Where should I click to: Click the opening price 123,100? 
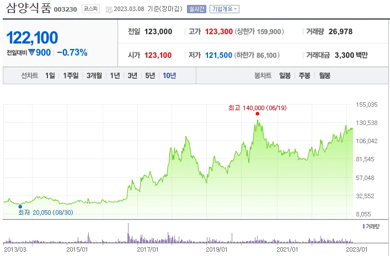(x=158, y=55)
